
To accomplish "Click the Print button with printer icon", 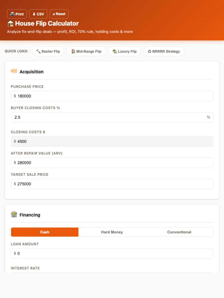I will [x=17, y=14].
